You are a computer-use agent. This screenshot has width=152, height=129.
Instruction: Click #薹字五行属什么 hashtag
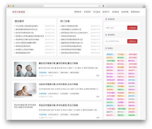coord(53,73)
